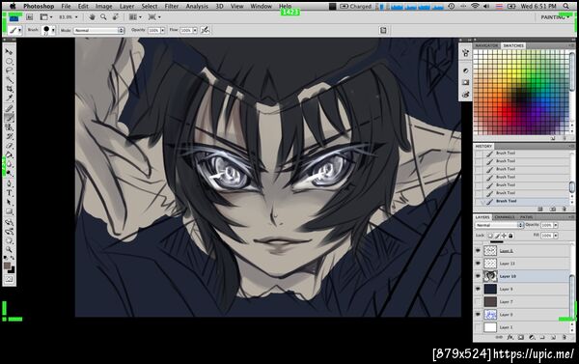Screen dimensions: 579x364
Task: Select the Clone Stamp tool
Action: click(x=9, y=127)
